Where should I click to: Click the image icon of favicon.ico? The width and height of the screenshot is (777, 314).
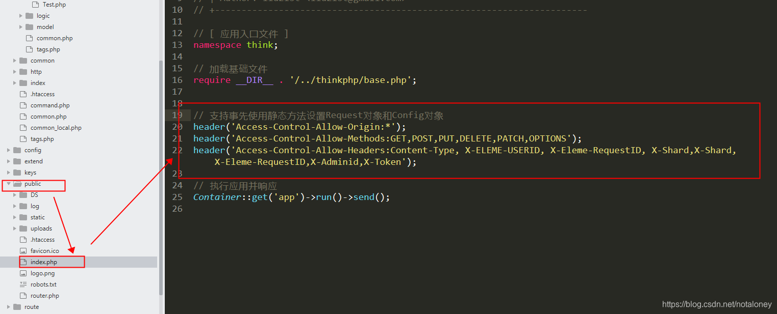coord(23,250)
